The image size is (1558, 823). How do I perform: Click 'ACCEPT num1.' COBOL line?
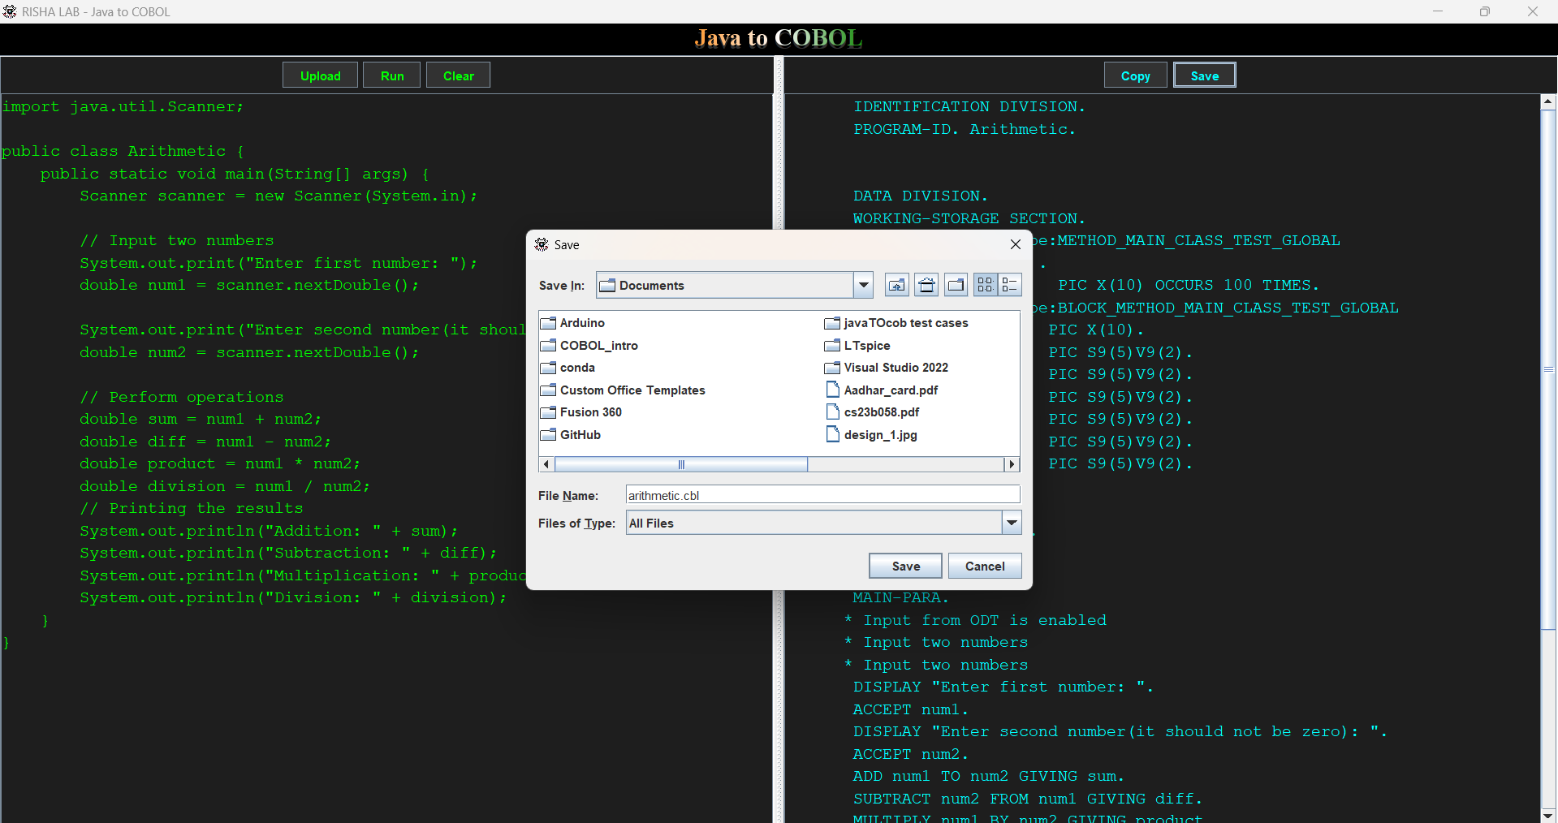[x=910, y=709]
